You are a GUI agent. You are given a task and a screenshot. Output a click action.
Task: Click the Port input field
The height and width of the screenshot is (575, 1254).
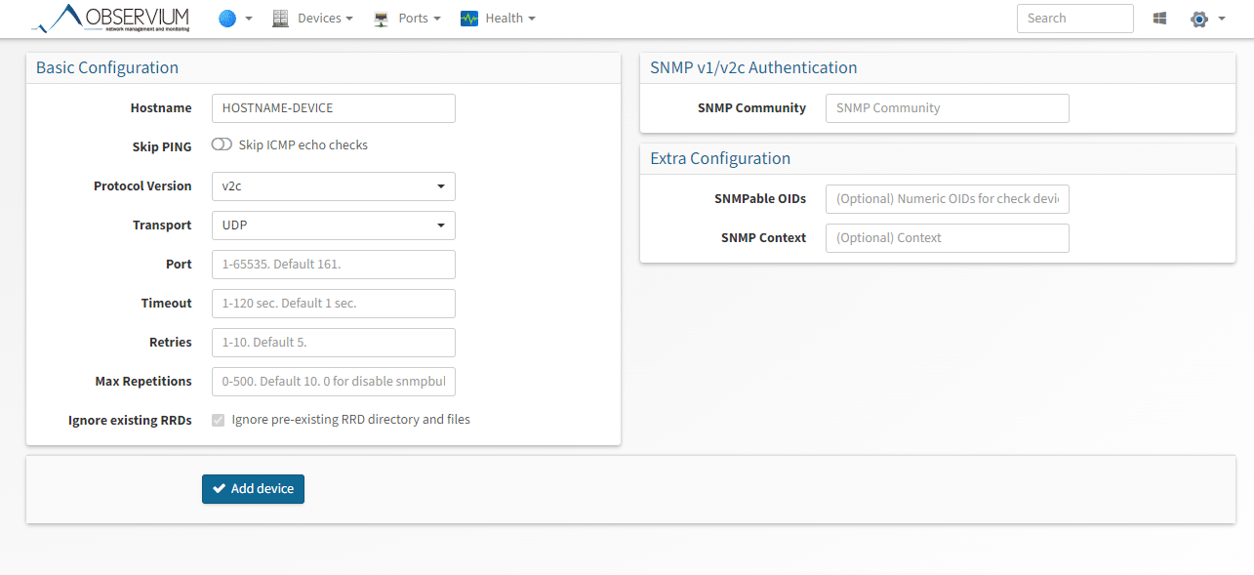(x=333, y=265)
